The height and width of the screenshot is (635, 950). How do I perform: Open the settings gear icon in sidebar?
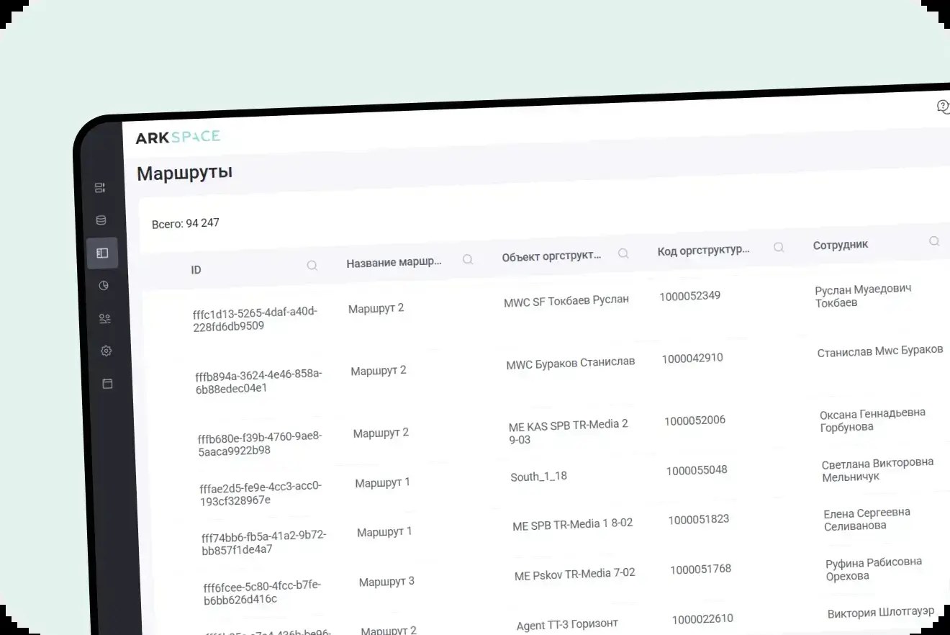[x=107, y=351]
